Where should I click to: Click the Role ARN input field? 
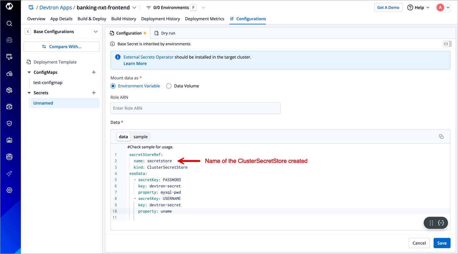pos(195,108)
